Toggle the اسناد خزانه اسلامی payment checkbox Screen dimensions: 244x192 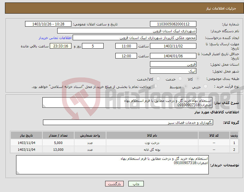pyautogui.click(x=155, y=86)
